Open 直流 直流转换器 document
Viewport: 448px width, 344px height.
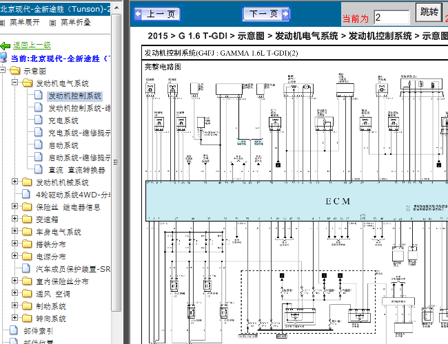click(x=77, y=170)
